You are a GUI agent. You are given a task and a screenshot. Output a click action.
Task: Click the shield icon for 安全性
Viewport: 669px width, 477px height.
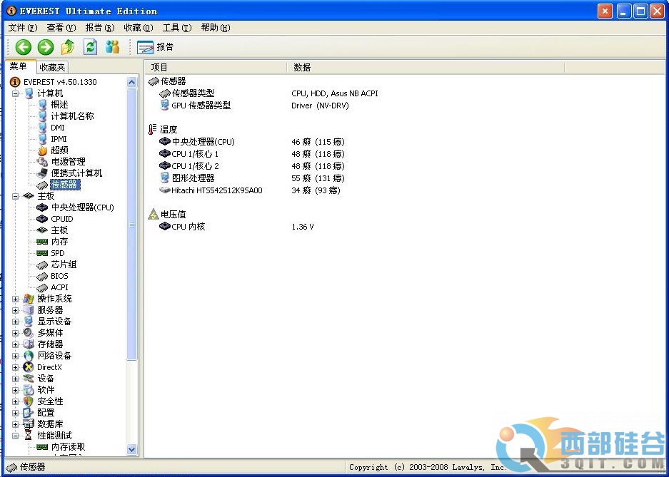pos(29,401)
